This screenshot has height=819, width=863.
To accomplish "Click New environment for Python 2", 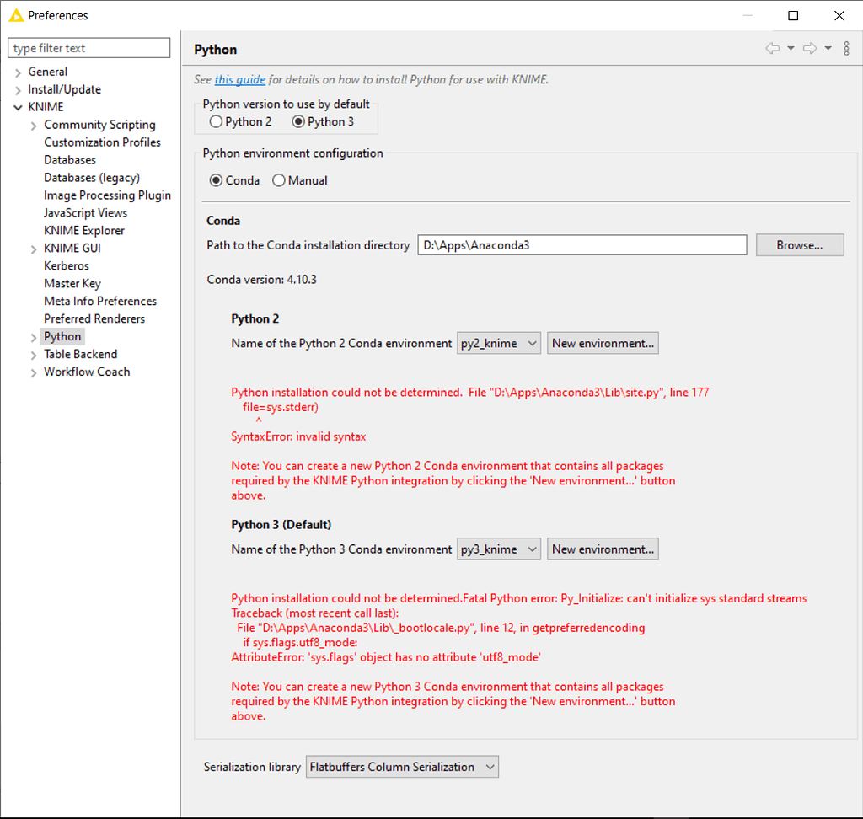I will [603, 343].
